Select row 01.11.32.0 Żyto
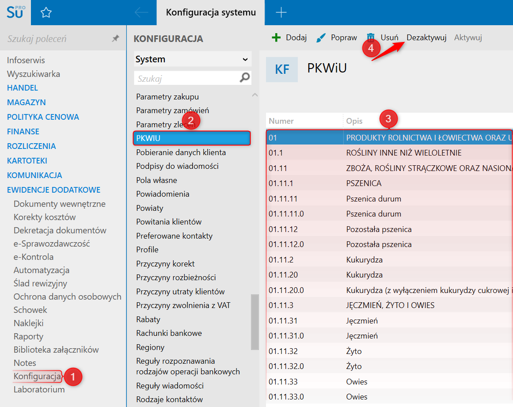This screenshot has height=407, width=513. click(389, 366)
